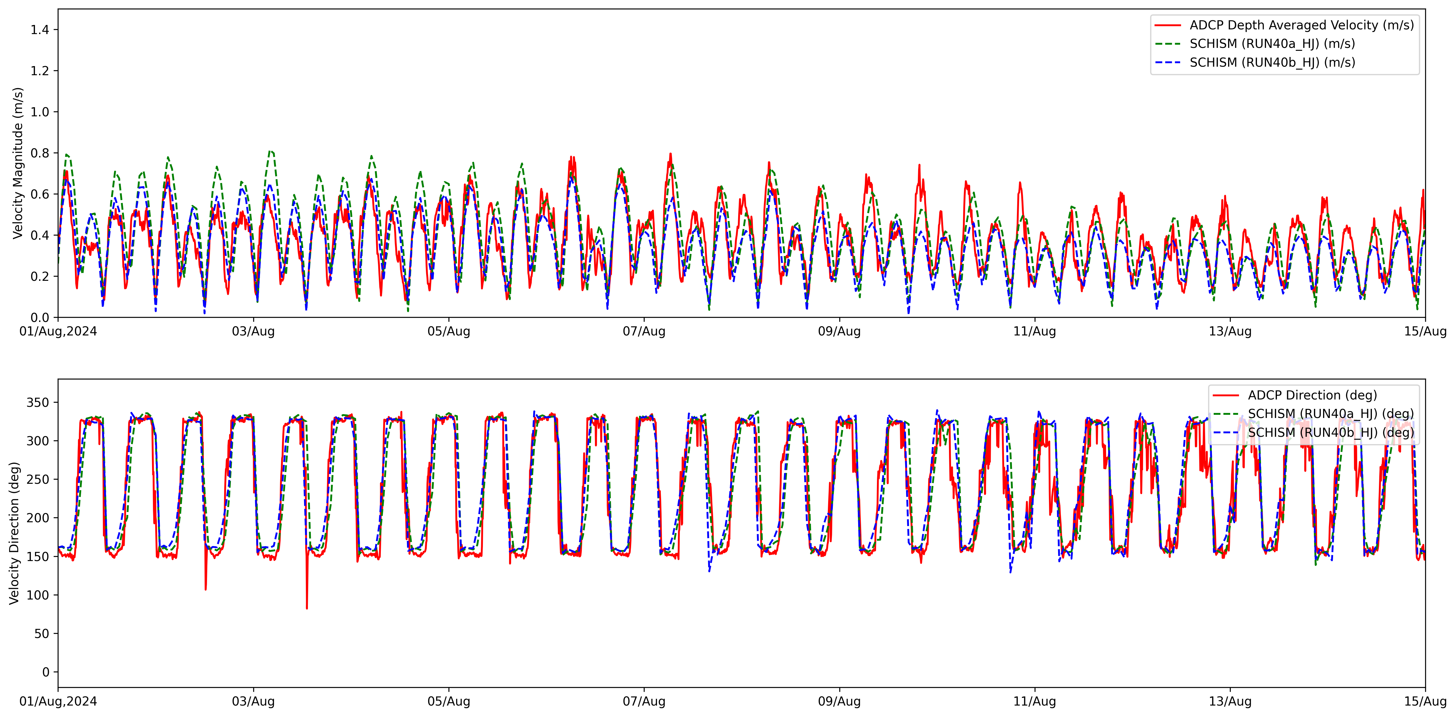Viewport: 1456px width, 717px height.
Task: Click the 01/Aug,2024 tick label on top chart
Action: point(58,331)
